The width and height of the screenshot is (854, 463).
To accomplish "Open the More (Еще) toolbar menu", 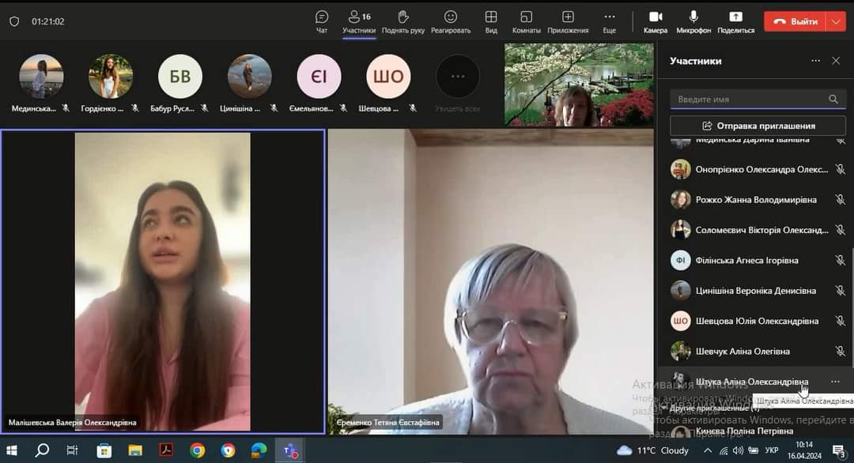I will [610, 22].
